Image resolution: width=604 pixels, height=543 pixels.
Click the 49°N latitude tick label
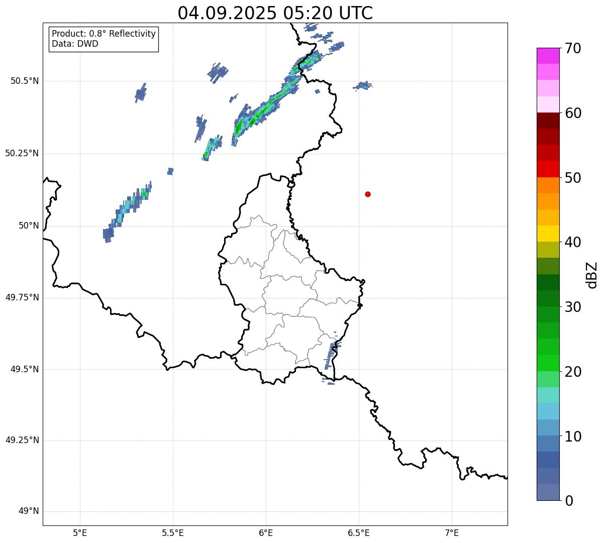[x=29, y=511]
